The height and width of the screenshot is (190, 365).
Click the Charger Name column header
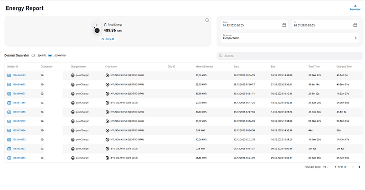coord(78,66)
